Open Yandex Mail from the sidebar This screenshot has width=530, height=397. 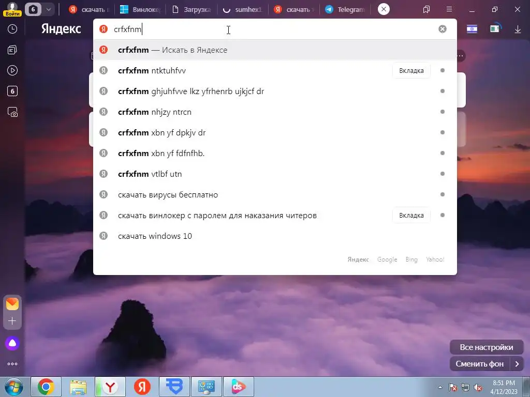pyautogui.click(x=12, y=304)
